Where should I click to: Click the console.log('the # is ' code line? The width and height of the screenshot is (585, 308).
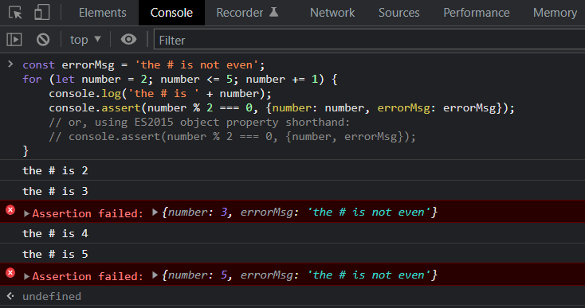point(160,93)
